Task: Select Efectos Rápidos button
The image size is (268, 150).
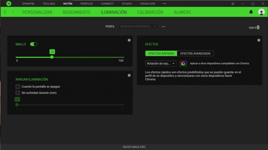Action: point(161,53)
